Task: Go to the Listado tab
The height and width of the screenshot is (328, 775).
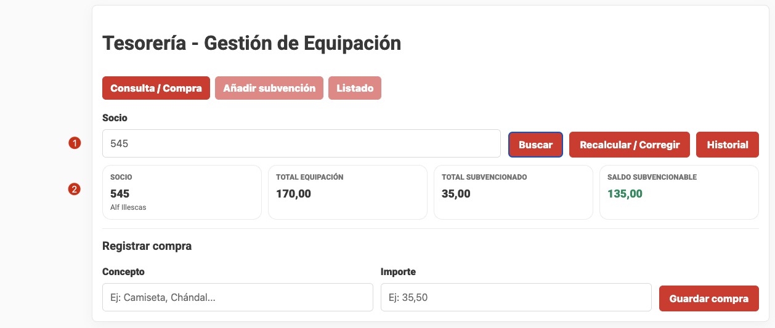Action: (x=355, y=88)
